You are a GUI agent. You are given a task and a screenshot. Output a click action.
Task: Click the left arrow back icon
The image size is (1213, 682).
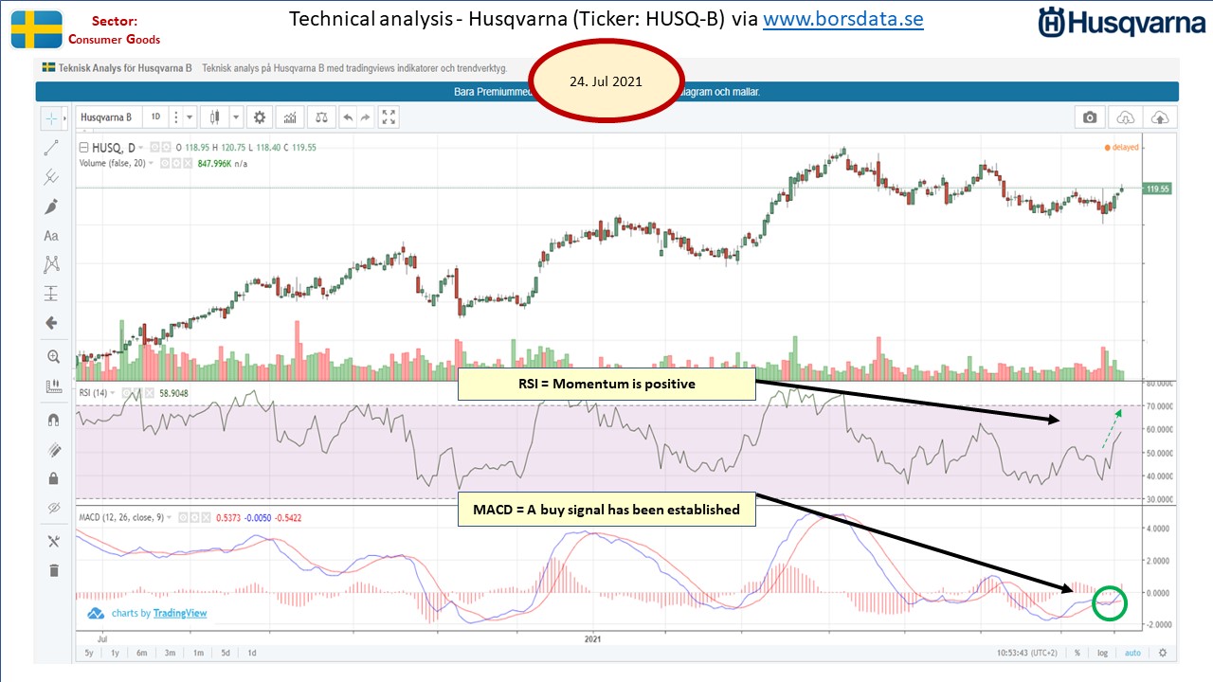coord(51,323)
